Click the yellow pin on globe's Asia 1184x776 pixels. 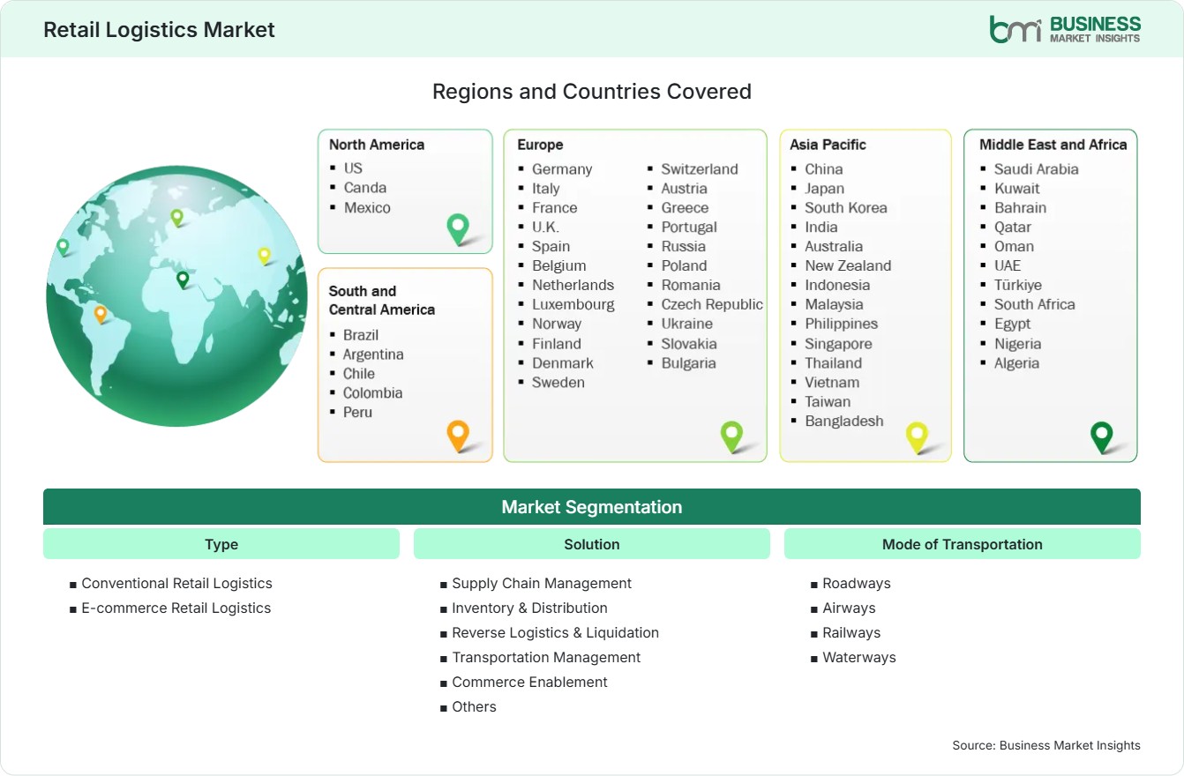(264, 256)
